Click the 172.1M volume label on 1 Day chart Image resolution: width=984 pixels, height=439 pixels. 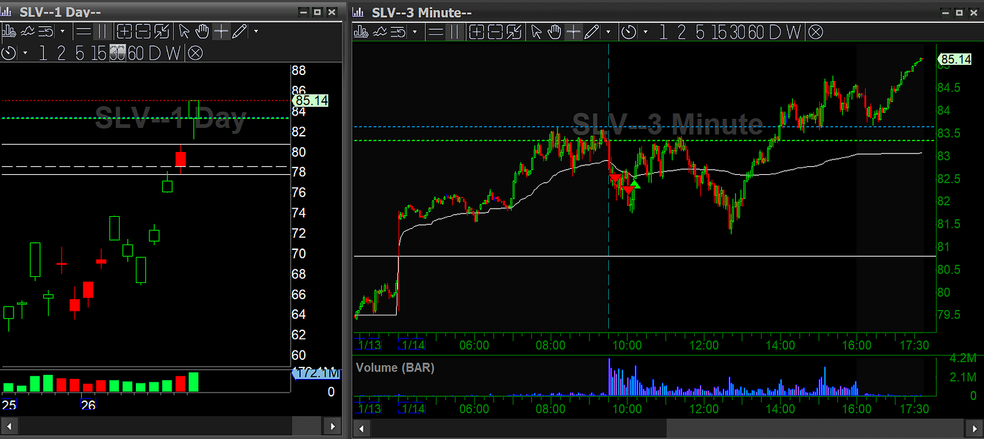(x=316, y=373)
